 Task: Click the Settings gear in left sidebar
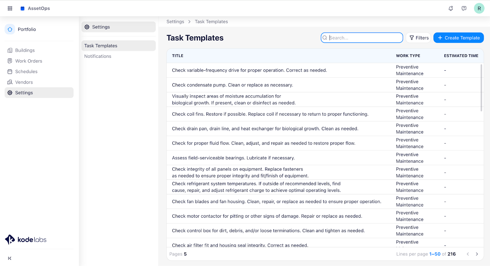point(10,93)
